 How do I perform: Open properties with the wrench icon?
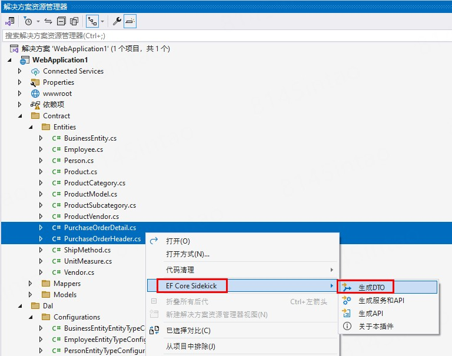[117, 21]
